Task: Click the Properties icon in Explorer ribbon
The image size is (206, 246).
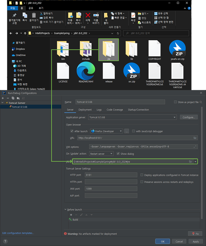Action: pos(133,15)
